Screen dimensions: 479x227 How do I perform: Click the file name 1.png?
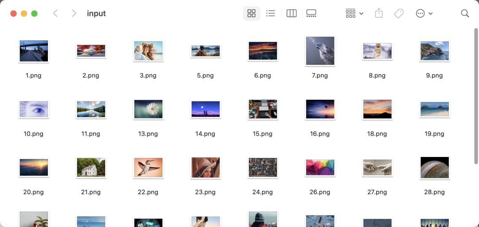tap(34, 75)
